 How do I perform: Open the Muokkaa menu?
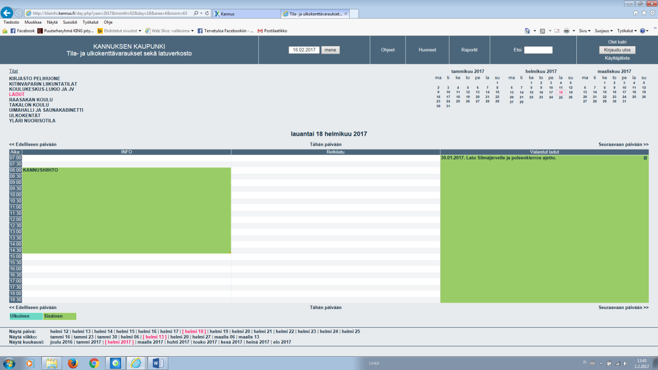click(x=33, y=22)
